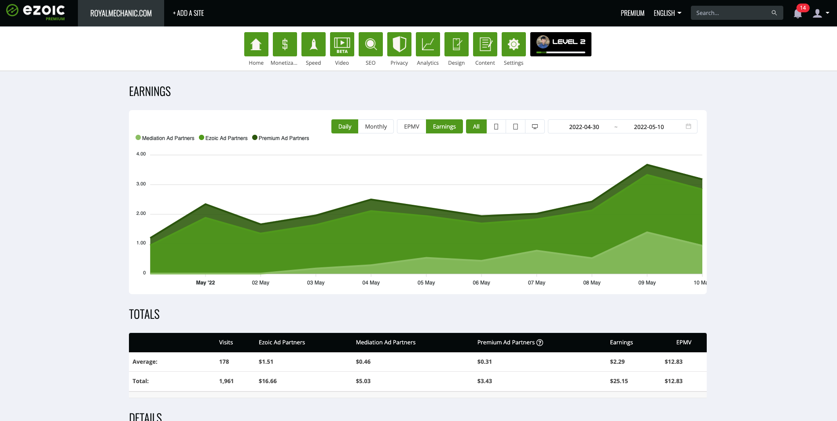Click the Premium link in header
Image resolution: width=837 pixels, height=421 pixels.
[x=632, y=13]
